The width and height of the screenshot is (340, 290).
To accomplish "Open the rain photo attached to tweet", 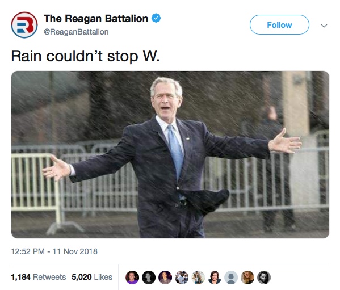I will (x=170, y=154).
